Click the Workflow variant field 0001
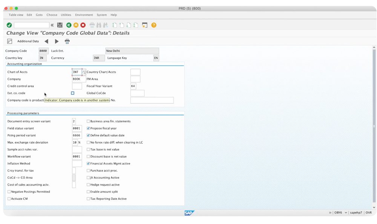This screenshot has width=377, height=224. pyautogui.click(x=77, y=156)
